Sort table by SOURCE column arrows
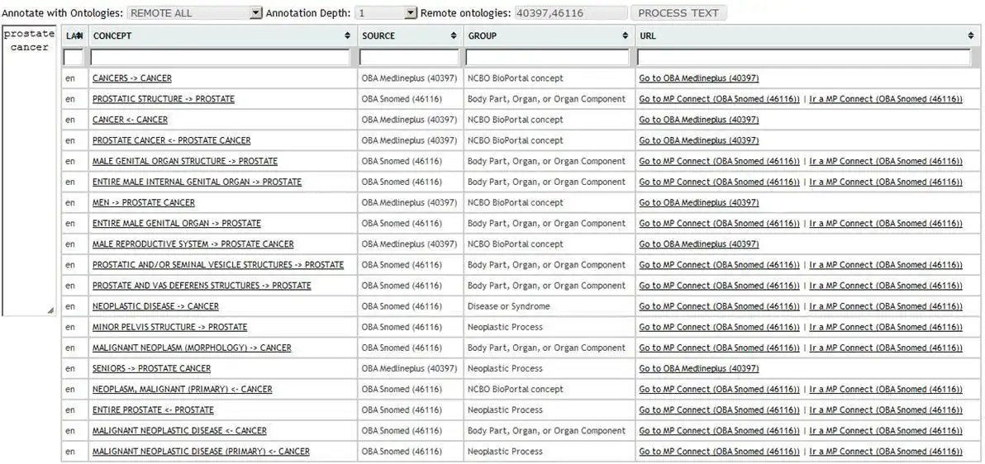The height and width of the screenshot is (464, 985). point(454,36)
